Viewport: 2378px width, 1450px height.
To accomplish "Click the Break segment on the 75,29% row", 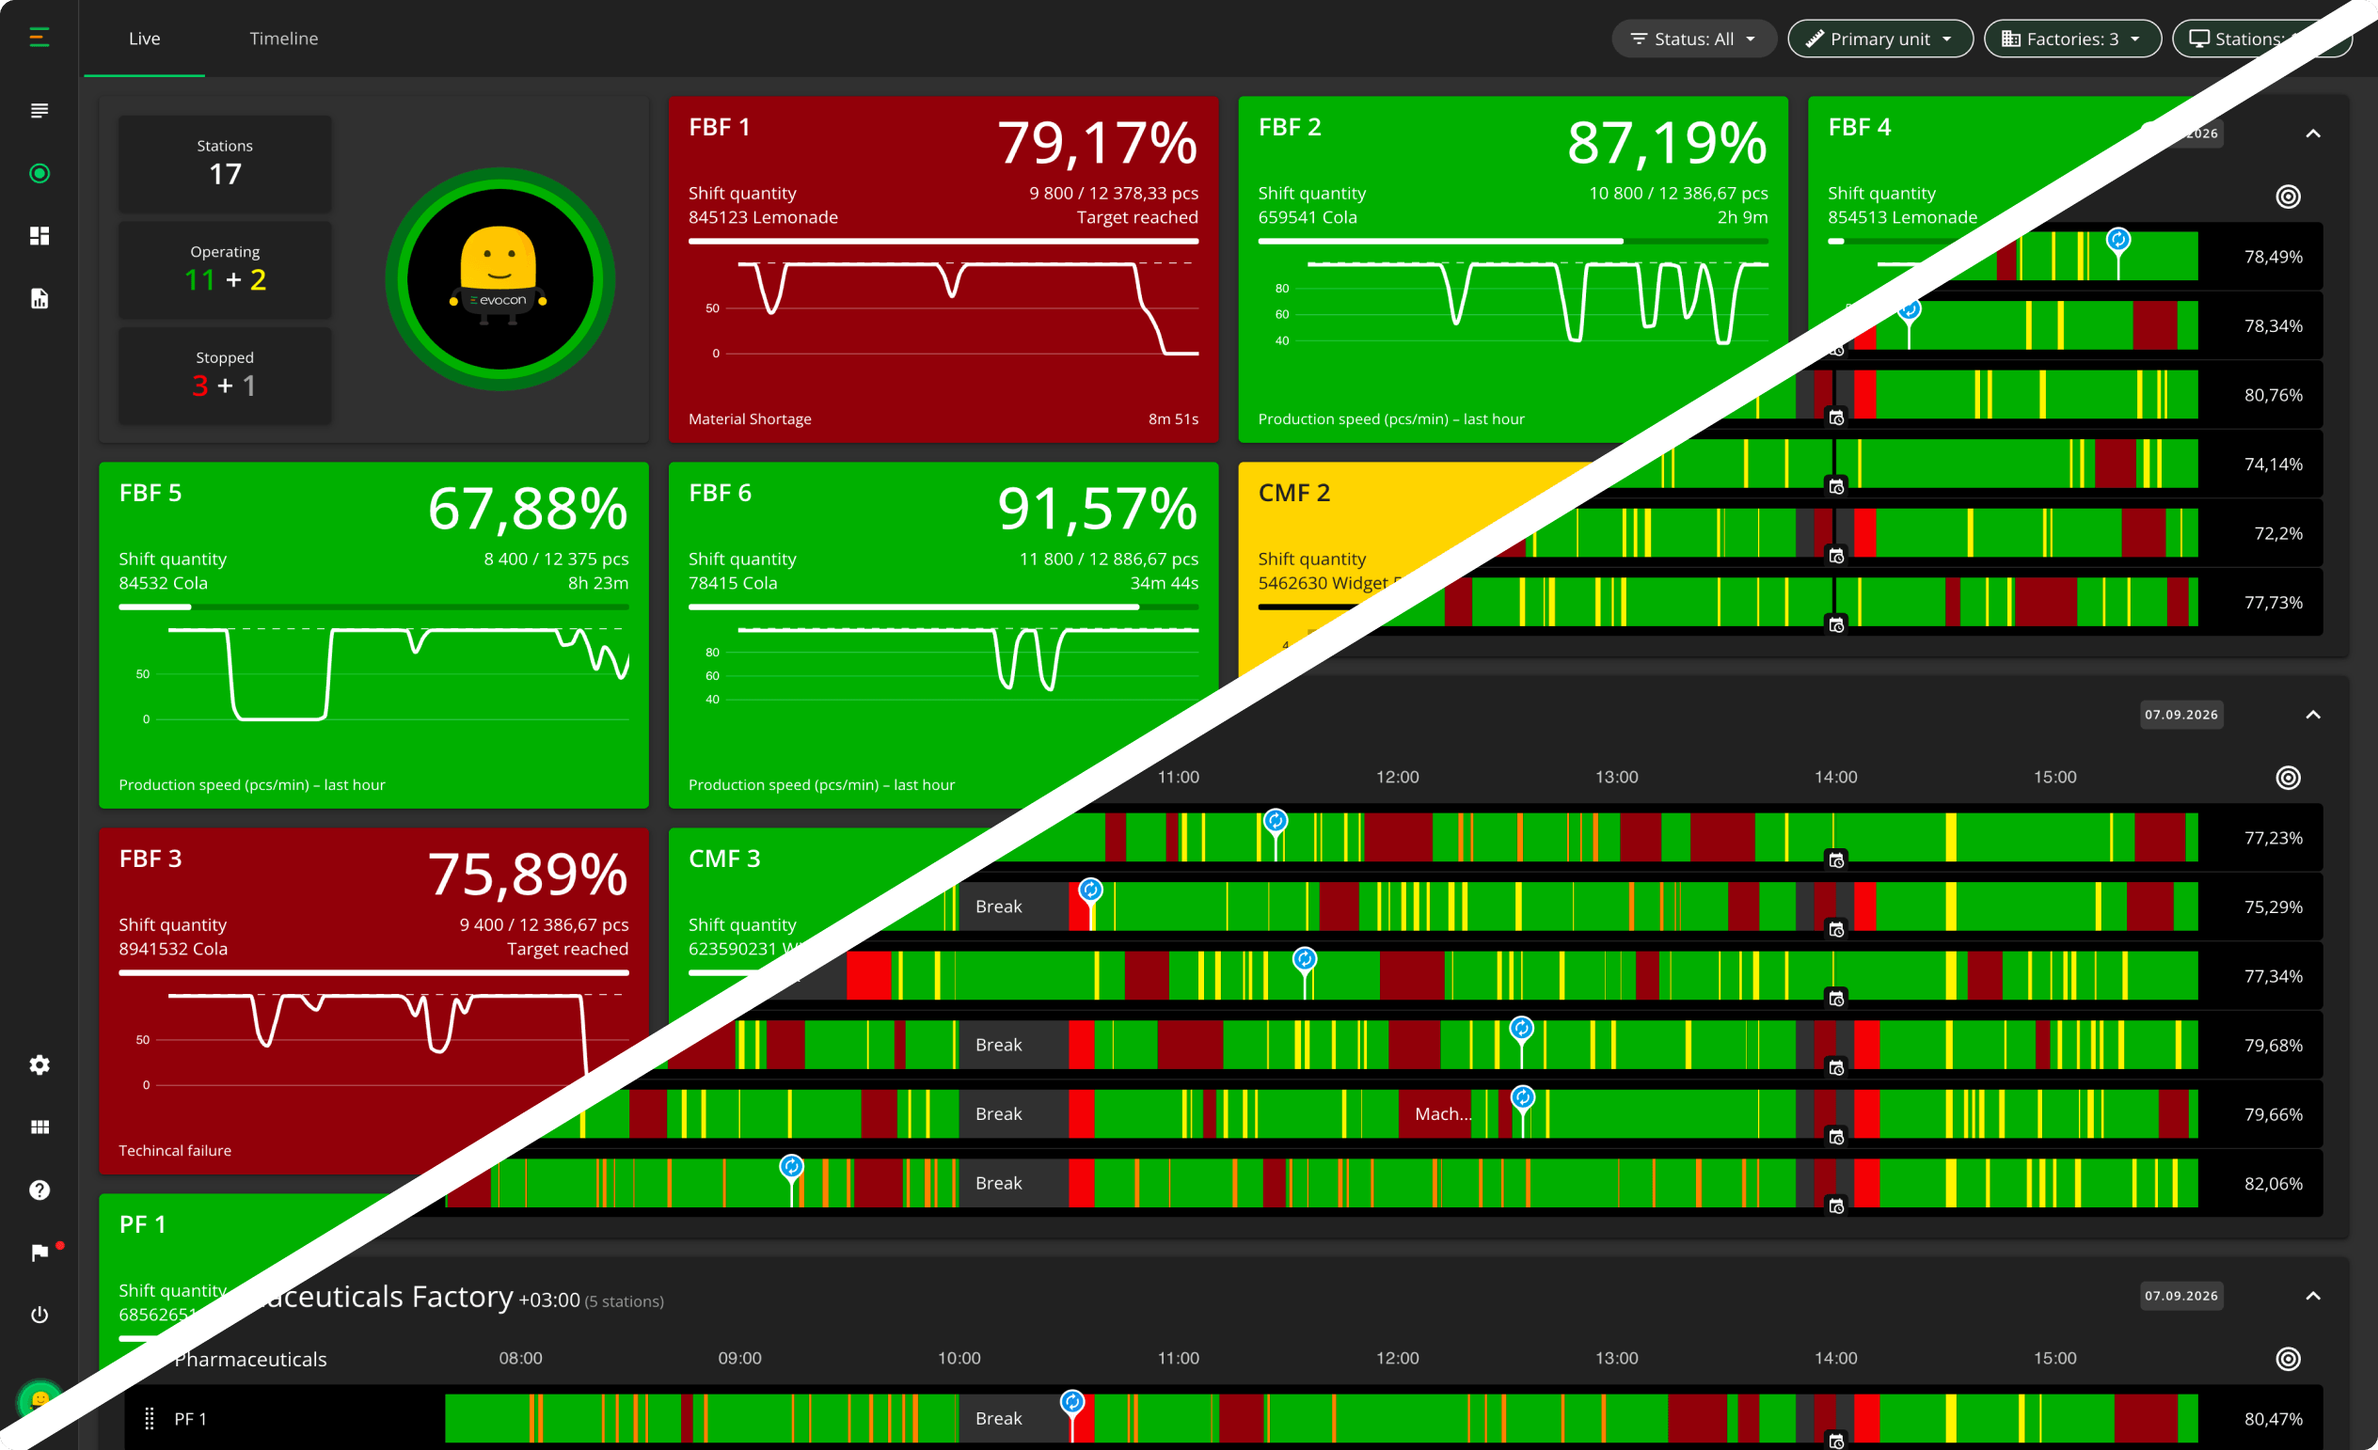I will click(x=1012, y=906).
